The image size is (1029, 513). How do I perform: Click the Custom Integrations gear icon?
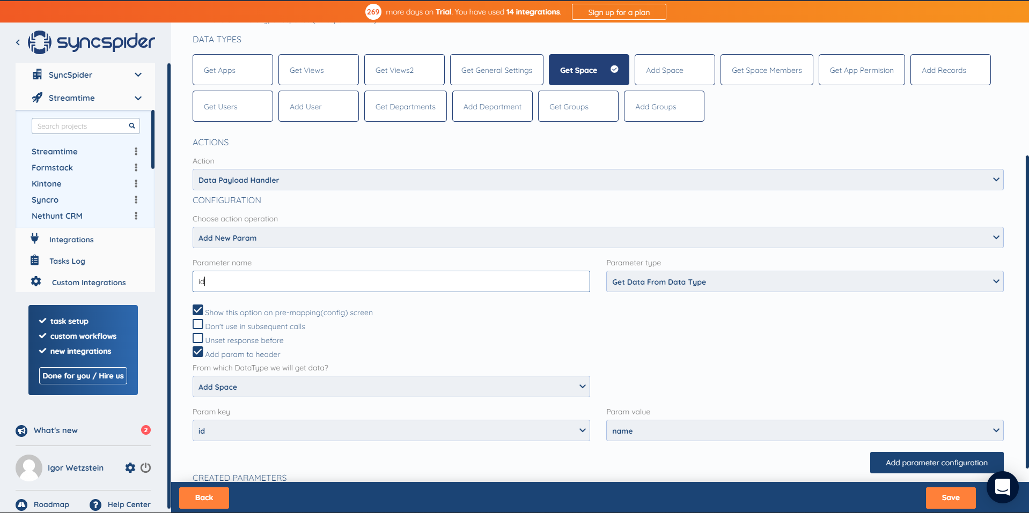coord(36,281)
